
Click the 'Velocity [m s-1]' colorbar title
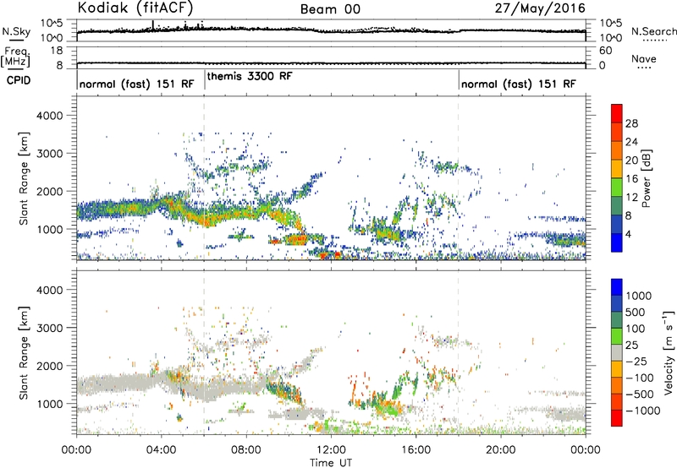pyautogui.click(x=669, y=352)
